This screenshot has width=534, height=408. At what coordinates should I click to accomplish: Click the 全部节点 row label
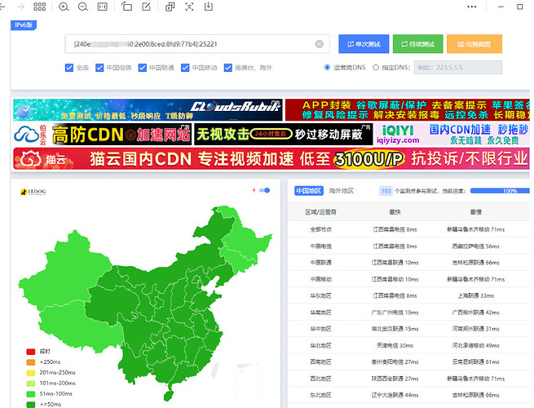coord(321,229)
